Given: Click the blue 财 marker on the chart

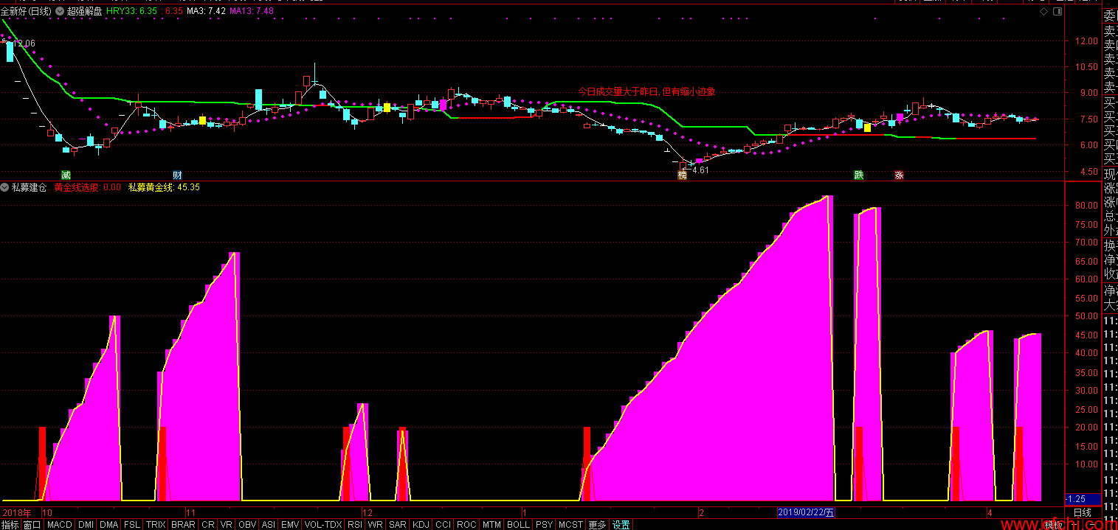Looking at the screenshot, I should pyautogui.click(x=177, y=175).
